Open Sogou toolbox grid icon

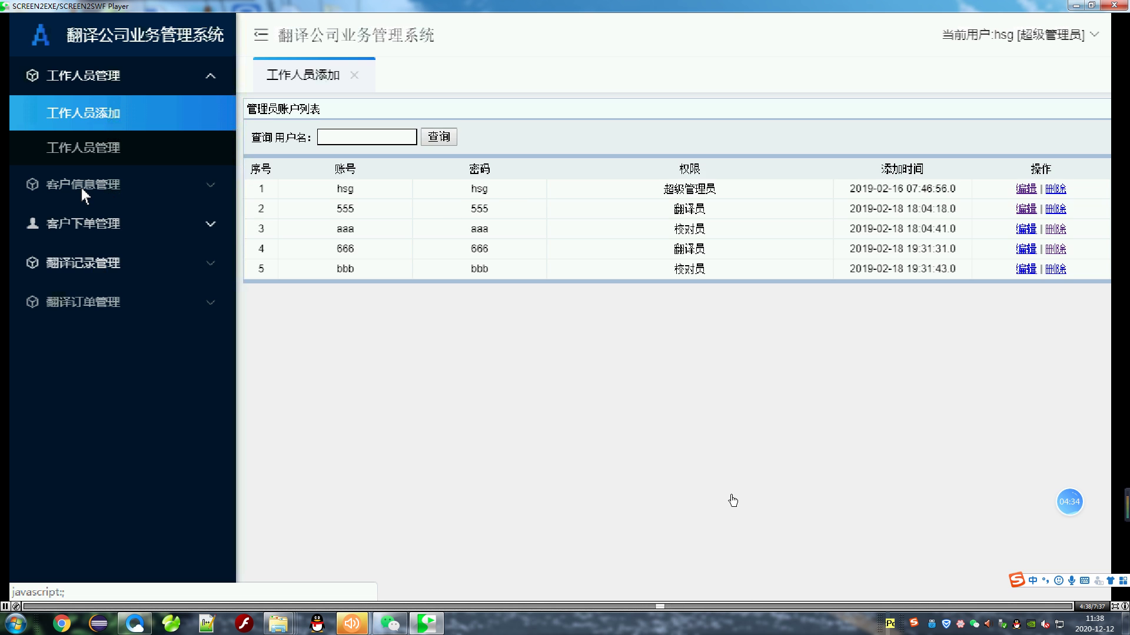pos(1124,580)
